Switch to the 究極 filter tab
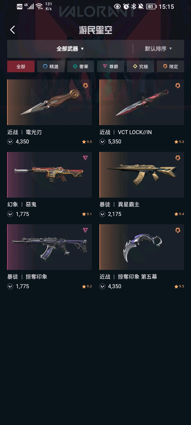 tap(140, 66)
